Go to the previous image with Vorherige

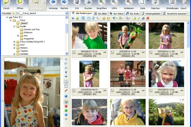click(53, 5)
